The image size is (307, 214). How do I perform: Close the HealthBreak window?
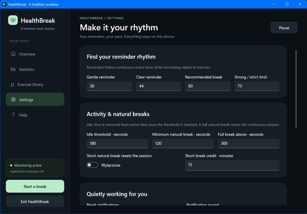tap(300, 4)
